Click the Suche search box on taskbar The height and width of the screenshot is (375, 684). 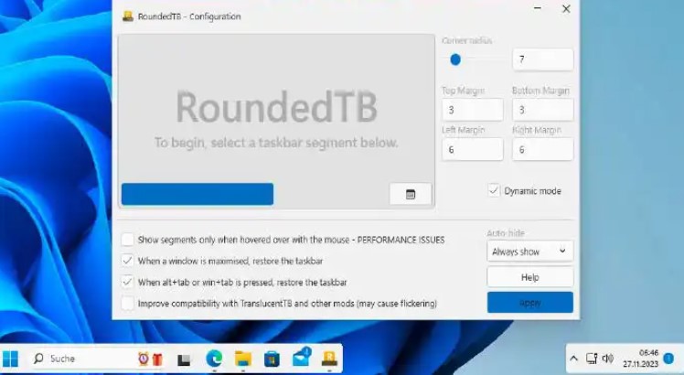tap(98, 359)
